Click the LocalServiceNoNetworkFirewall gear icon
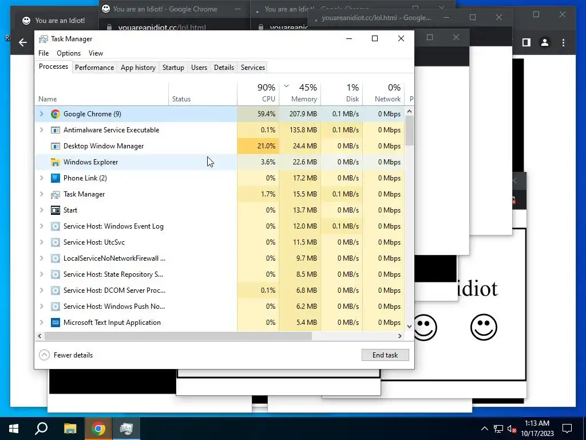This screenshot has height=440, width=586. pyautogui.click(x=56, y=258)
